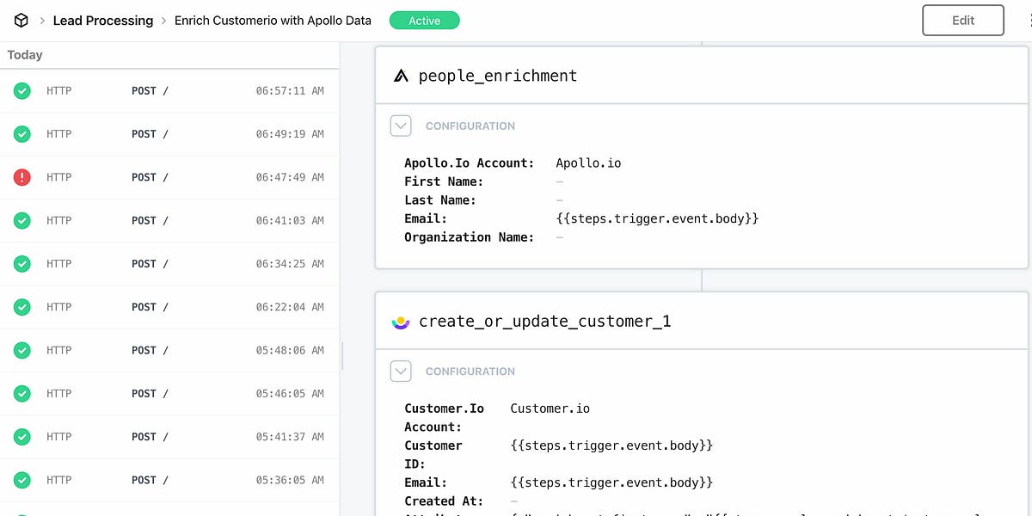Click the Edit button
Viewport: 1032px width, 516px height.
(963, 21)
